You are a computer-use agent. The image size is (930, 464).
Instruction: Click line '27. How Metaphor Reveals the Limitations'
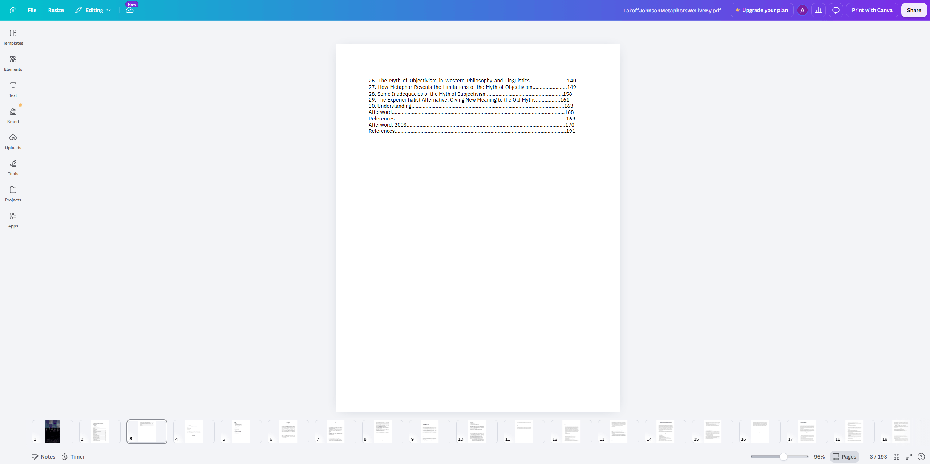click(472, 87)
